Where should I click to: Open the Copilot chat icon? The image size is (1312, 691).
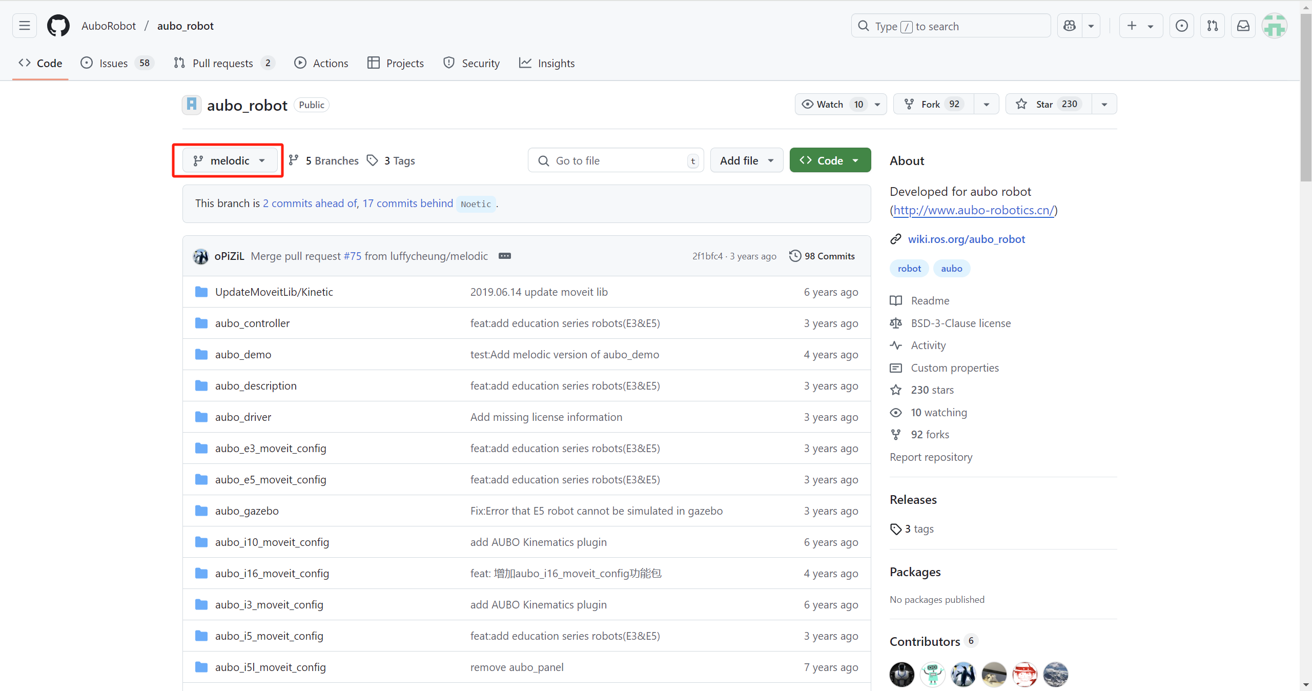click(1070, 26)
